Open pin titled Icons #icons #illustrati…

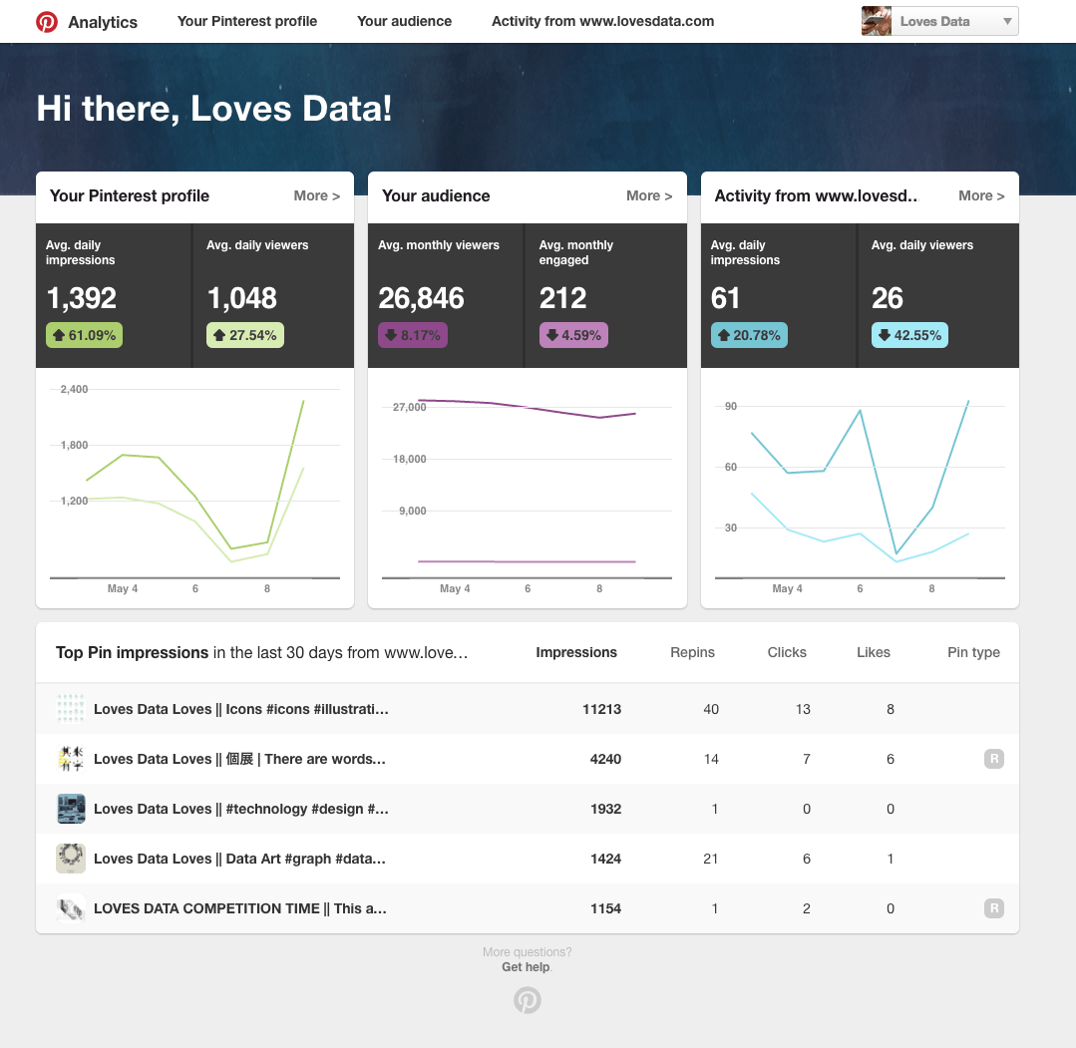click(241, 709)
